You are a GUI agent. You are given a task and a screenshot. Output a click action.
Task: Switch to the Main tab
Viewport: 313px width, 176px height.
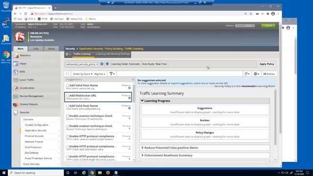(x=21, y=49)
